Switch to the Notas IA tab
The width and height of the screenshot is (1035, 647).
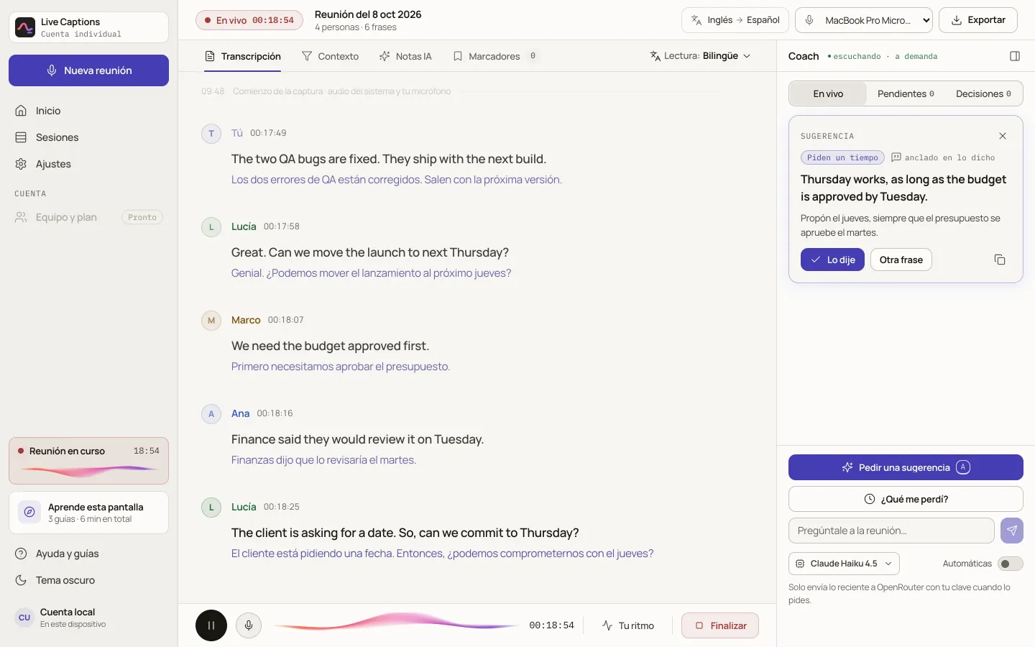point(405,56)
